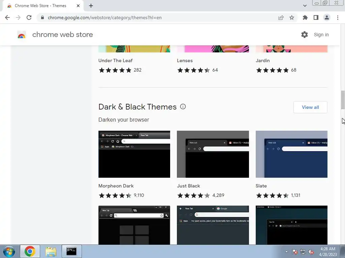345x258 pixels.
Task: Close the Chrome Web Store tab
Action: (78, 6)
